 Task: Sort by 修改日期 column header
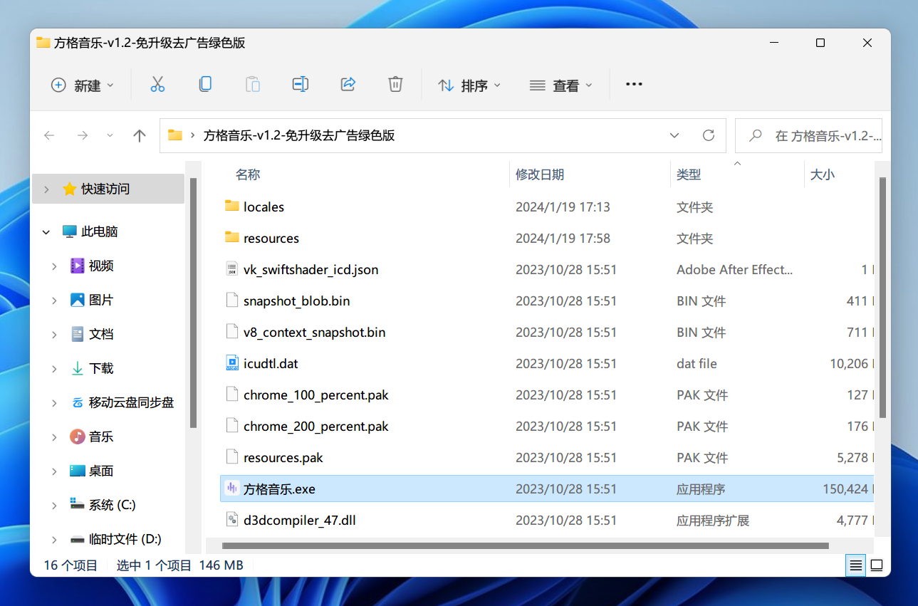[540, 174]
